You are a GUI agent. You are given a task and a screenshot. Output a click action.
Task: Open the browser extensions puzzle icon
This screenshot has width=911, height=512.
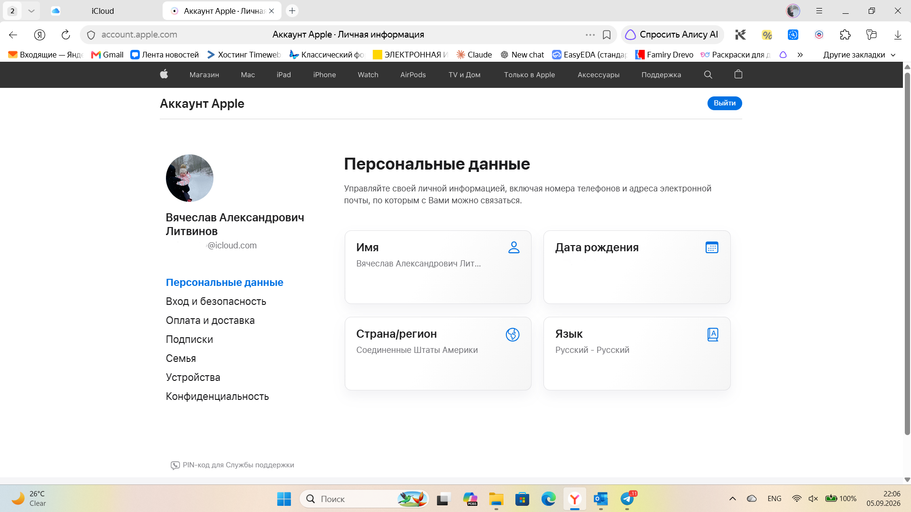pyautogui.click(x=845, y=35)
